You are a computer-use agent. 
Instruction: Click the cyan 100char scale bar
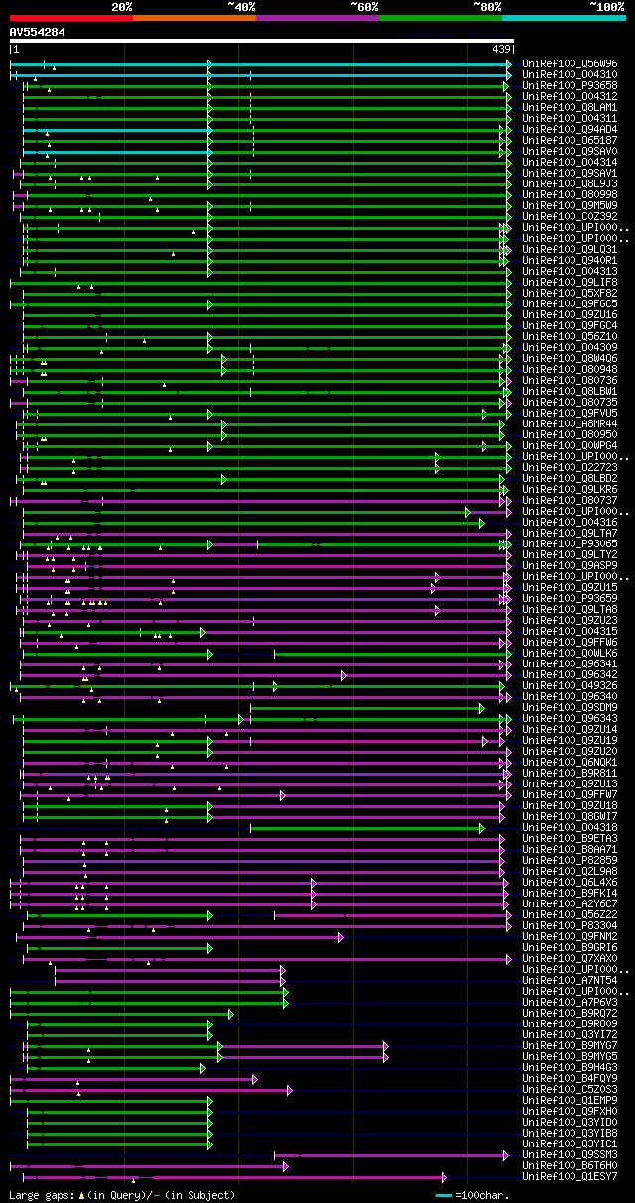click(444, 1195)
